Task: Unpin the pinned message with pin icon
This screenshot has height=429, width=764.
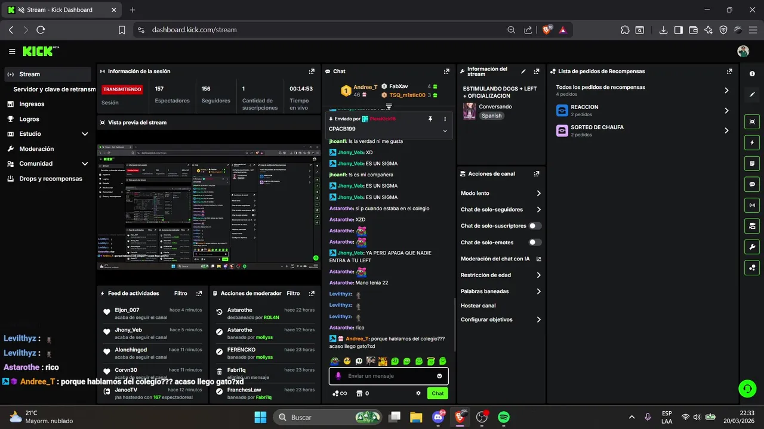Action: point(430,119)
